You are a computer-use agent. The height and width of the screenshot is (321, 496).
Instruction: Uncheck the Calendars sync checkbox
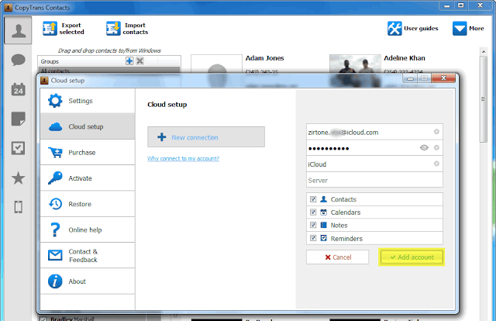[x=313, y=212]
